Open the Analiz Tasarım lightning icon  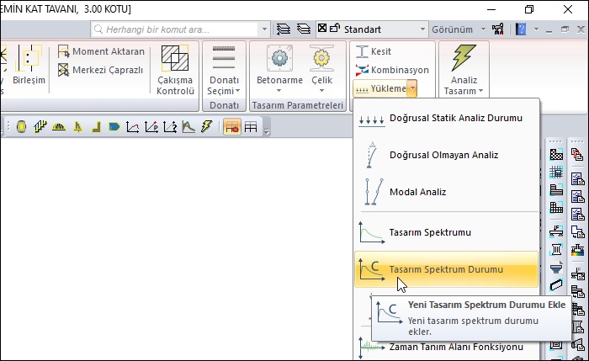click(464, 60)
